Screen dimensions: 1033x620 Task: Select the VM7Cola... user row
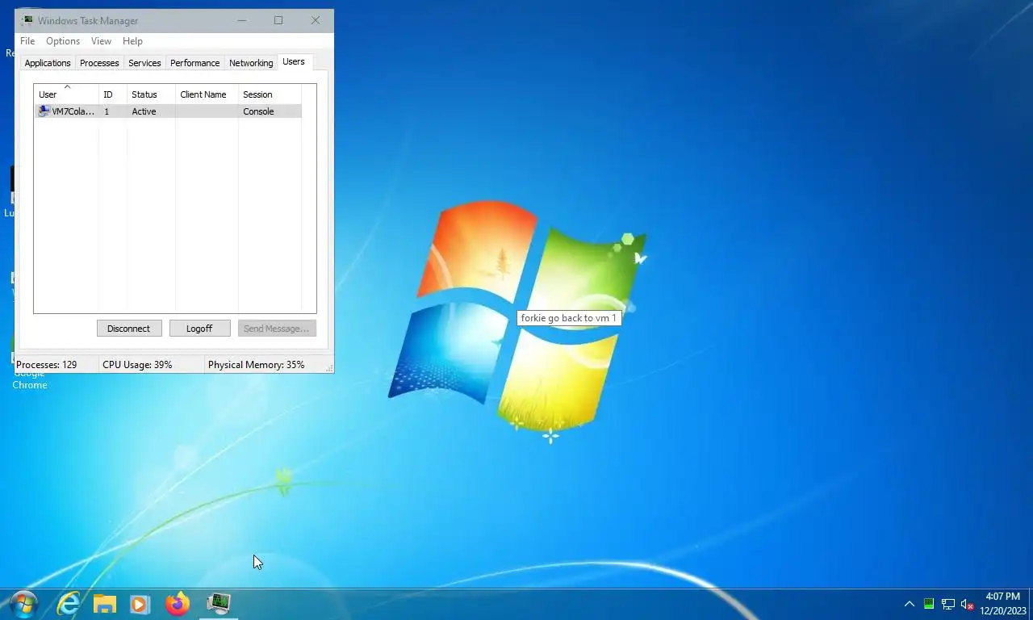coord(168,111)
